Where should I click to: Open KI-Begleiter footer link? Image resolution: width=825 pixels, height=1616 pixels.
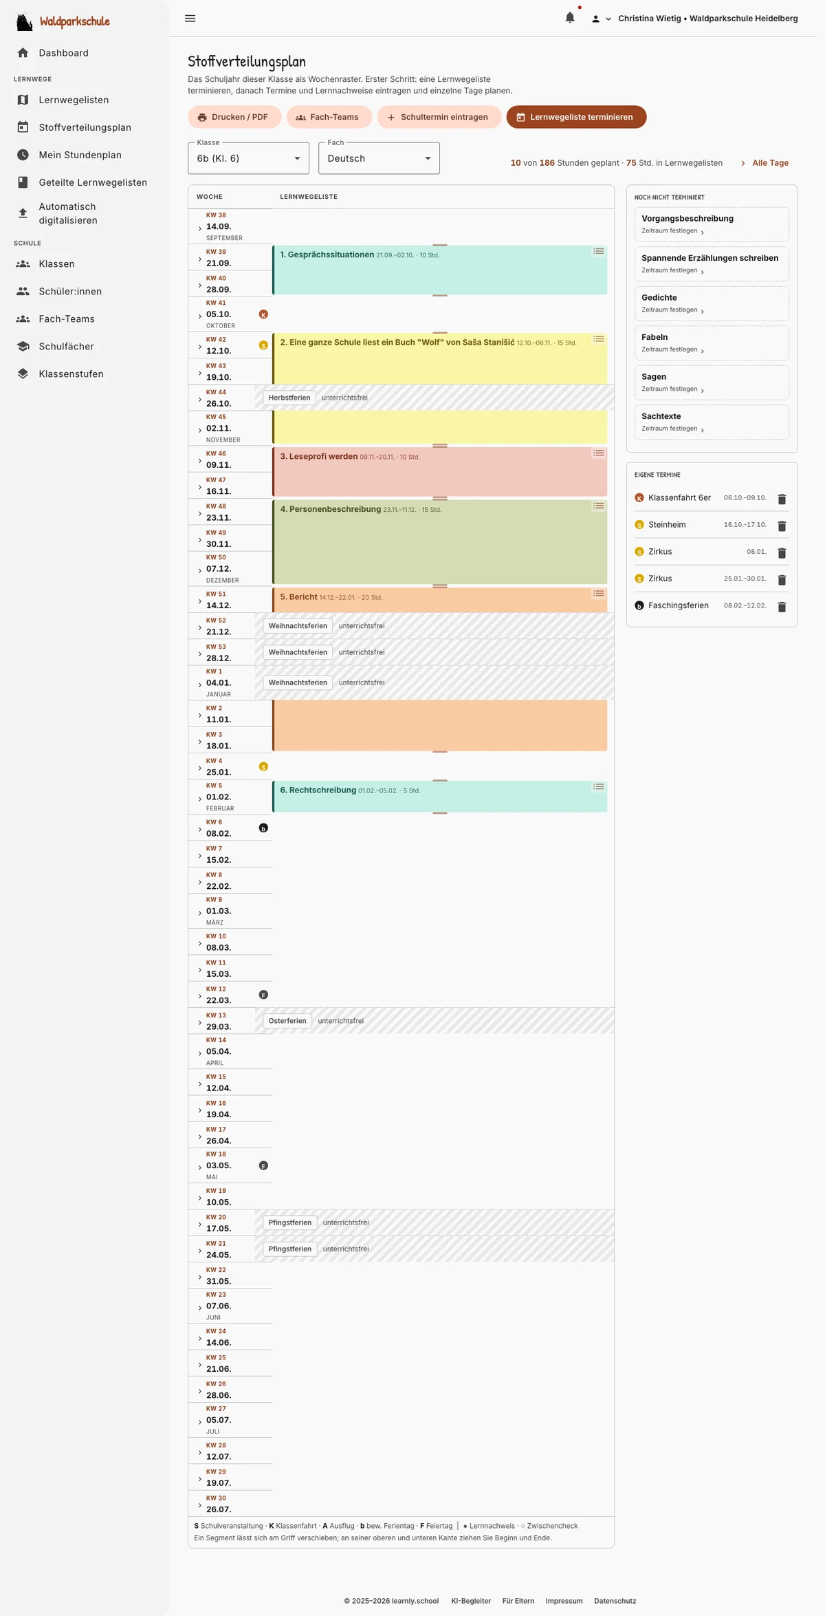(x=471, y=1601)
